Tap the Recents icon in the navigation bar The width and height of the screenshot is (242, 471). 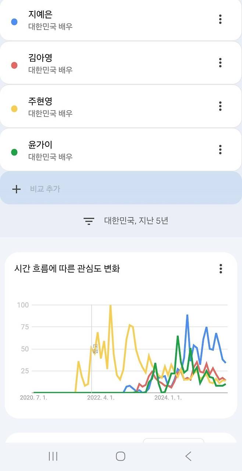[53, 456]
